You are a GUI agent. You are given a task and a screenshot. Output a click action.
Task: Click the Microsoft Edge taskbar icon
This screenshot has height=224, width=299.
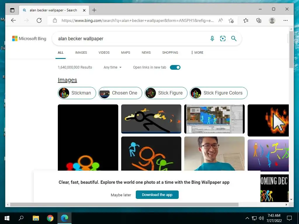(x=65, y=218)
